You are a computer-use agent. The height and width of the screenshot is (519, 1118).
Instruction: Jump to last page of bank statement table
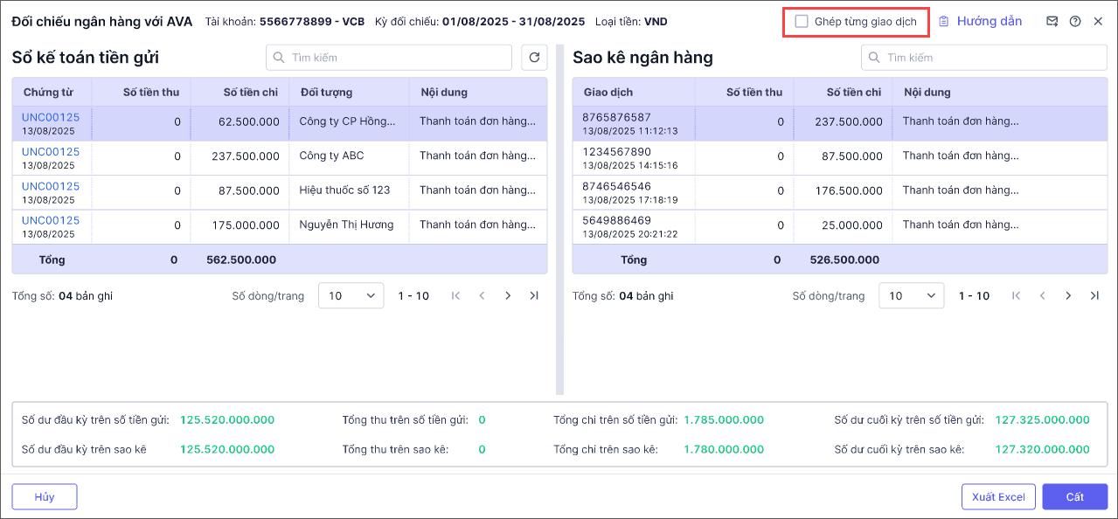1094,296
